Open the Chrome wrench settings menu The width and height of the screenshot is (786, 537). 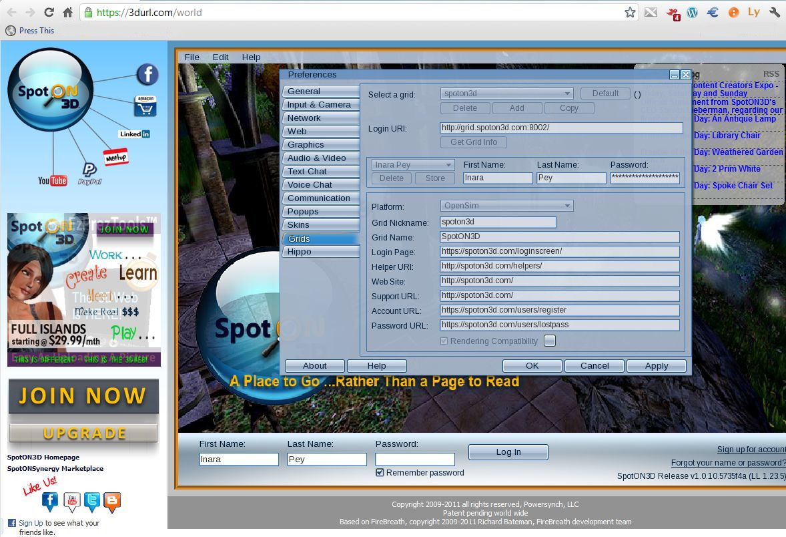pyautogui.click(x=774, y=12)
